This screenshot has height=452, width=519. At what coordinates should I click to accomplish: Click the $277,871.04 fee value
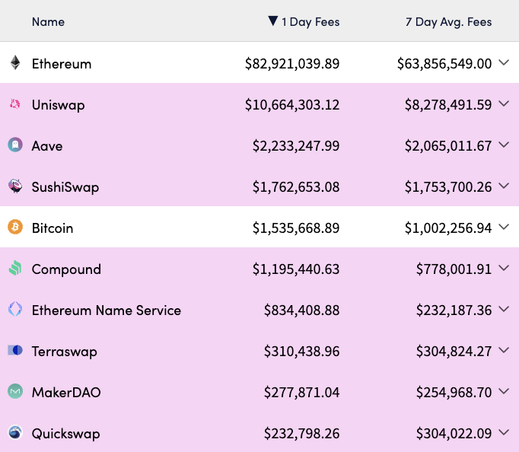(x=302, y=393)
